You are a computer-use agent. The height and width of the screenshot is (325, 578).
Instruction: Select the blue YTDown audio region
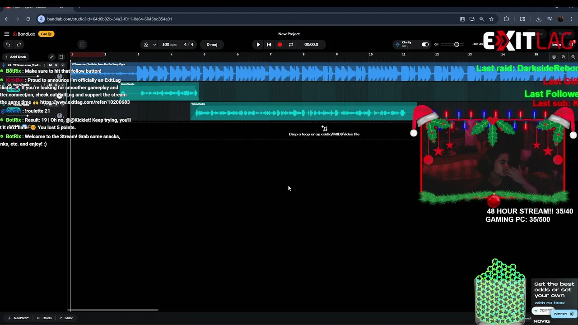click(324, 72)
